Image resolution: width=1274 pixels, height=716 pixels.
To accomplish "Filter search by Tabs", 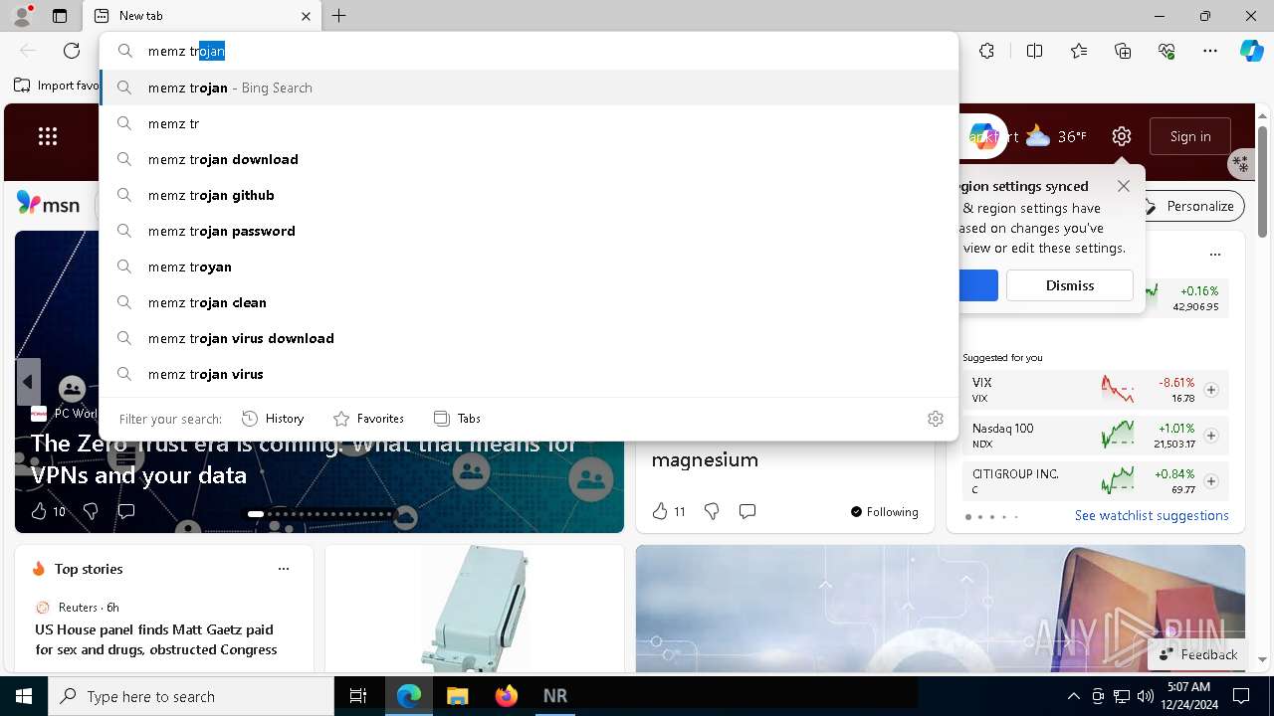I will coord(457,419).
